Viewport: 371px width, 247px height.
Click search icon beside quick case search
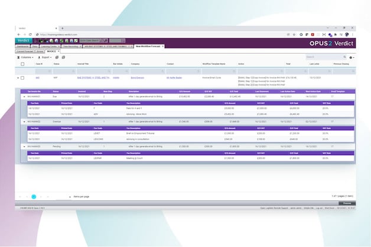pos(106,41)
